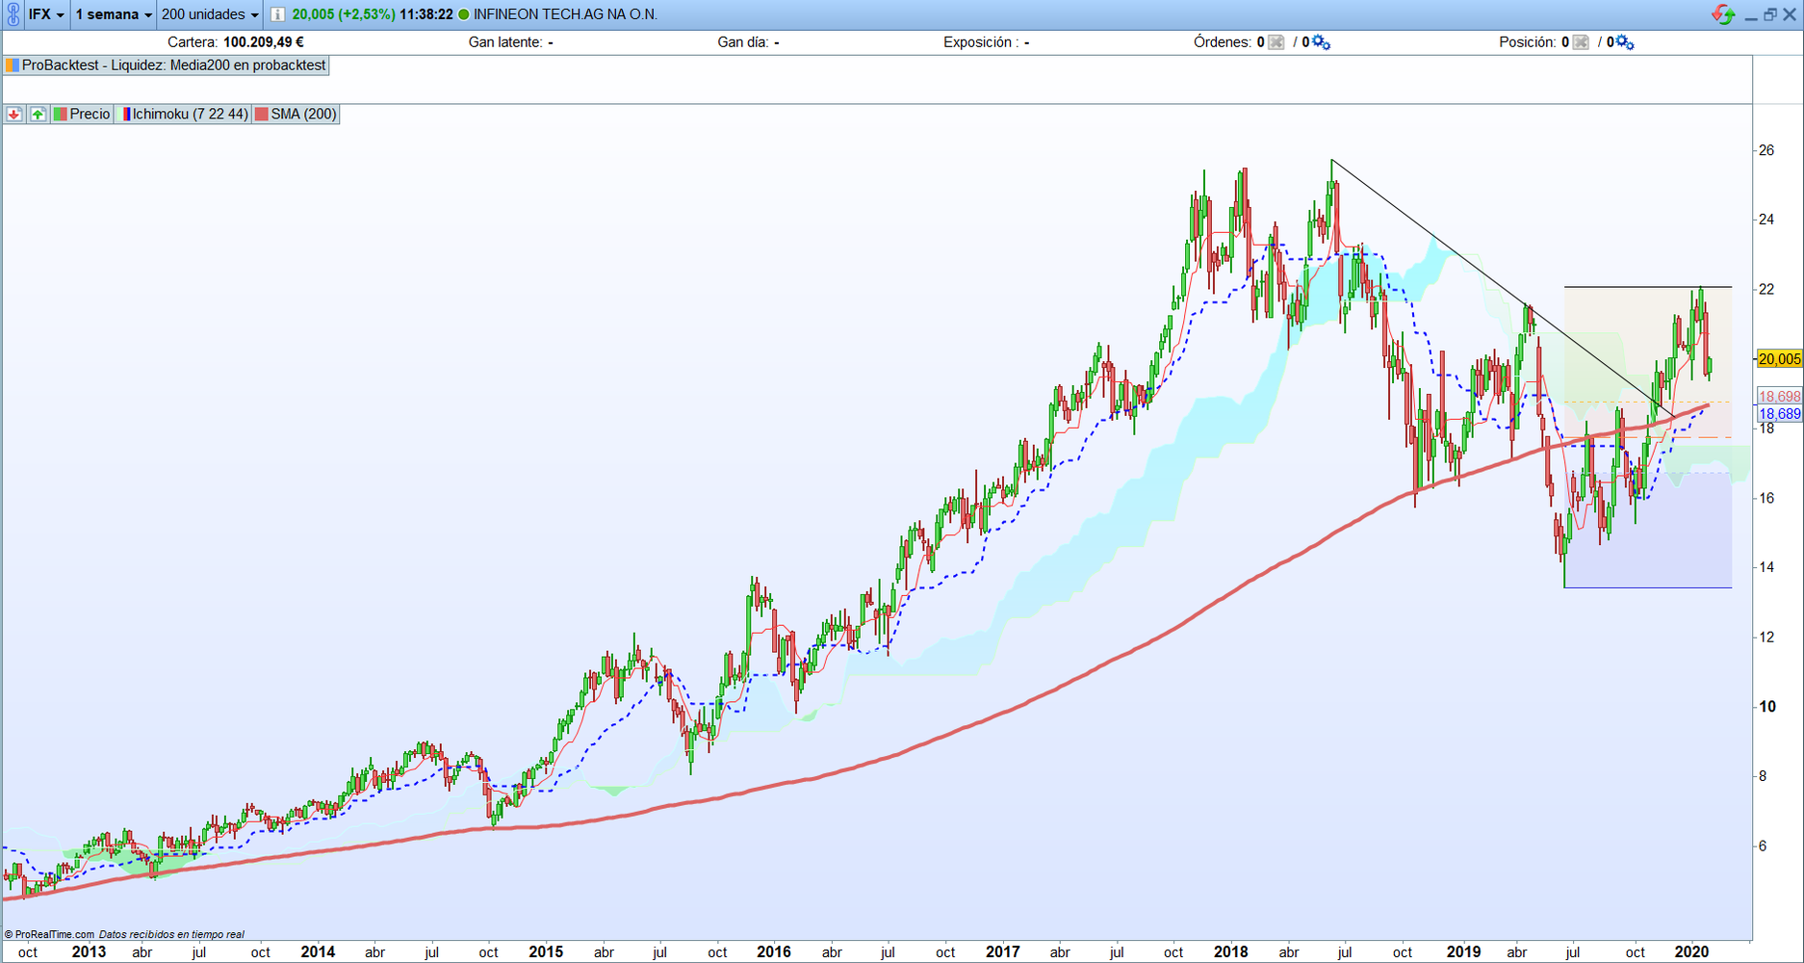Image resolution: width=1804 pixels, height=963 pixels.
Task: Click the chain link group icon
Action: point(13,14)
